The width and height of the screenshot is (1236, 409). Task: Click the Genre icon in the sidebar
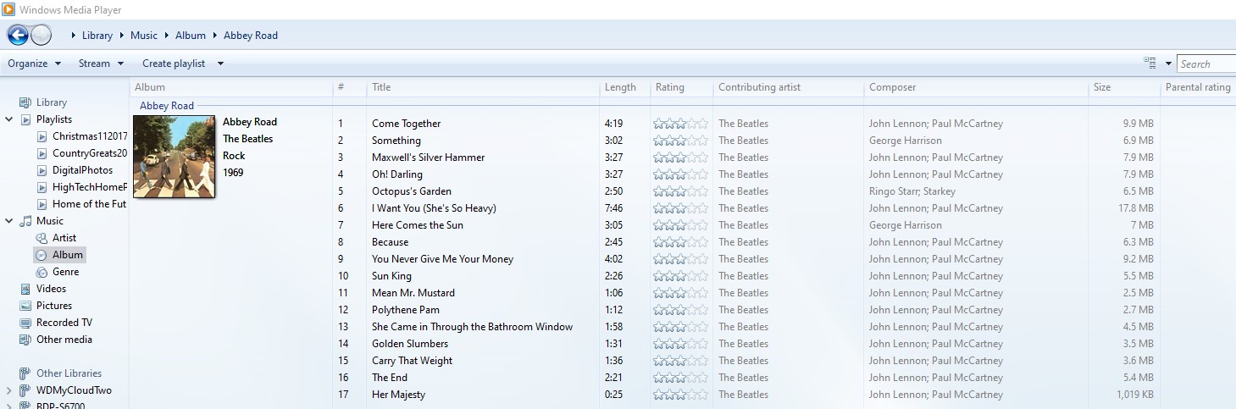click(x=42, y=272)
